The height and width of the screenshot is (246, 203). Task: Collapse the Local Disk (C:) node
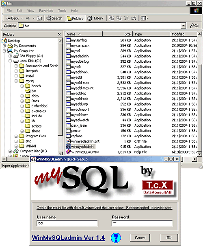[x=10, y=61]
